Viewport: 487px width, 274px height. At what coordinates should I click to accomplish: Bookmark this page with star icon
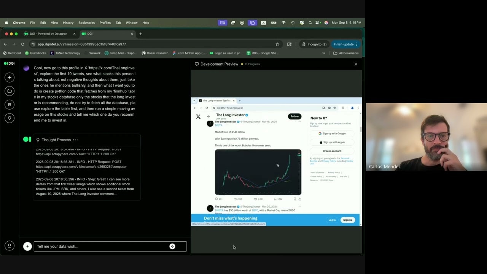(x=277, y=44)
